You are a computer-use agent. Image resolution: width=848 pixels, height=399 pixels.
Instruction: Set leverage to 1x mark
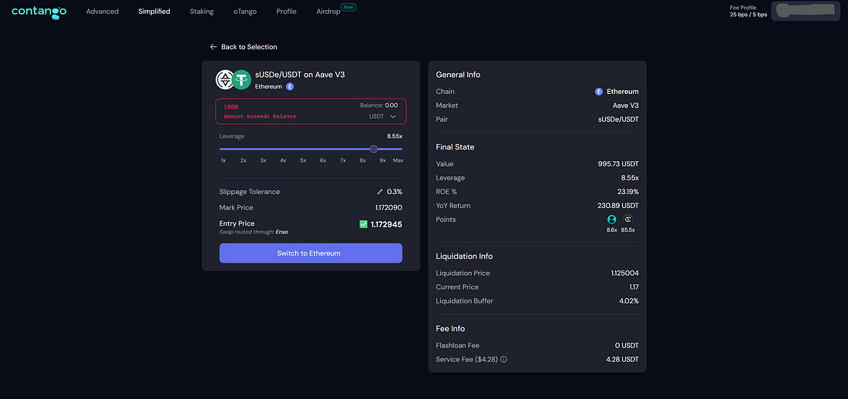pyautogui.click(x=224, y=160)
